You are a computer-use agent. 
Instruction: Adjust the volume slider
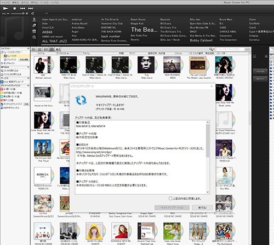coord(18,14)
